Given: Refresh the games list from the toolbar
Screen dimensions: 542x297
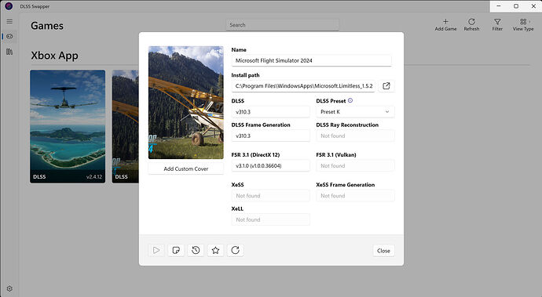Looking at the screenshot, I should [471, 25].
